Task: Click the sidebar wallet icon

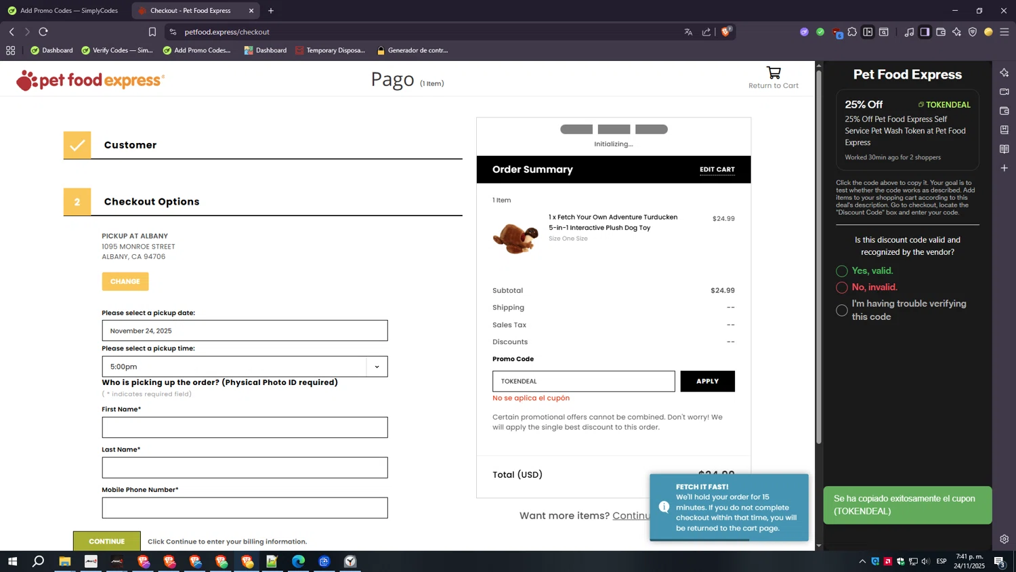Action: [1004, 110]
